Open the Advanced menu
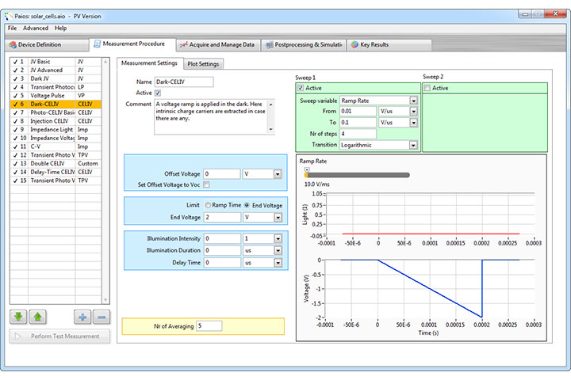The image size is (571, 380). click(x=36, y=28)
